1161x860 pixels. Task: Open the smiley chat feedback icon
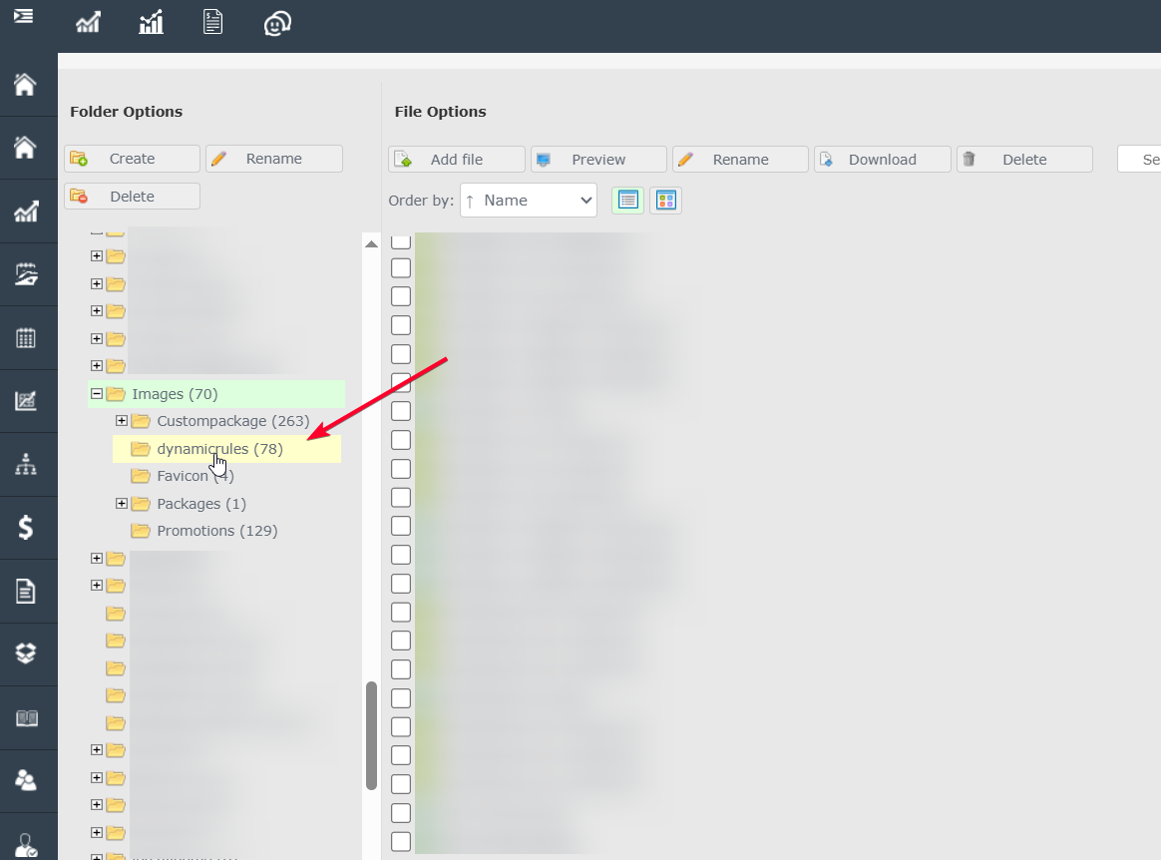pos(276,22)
